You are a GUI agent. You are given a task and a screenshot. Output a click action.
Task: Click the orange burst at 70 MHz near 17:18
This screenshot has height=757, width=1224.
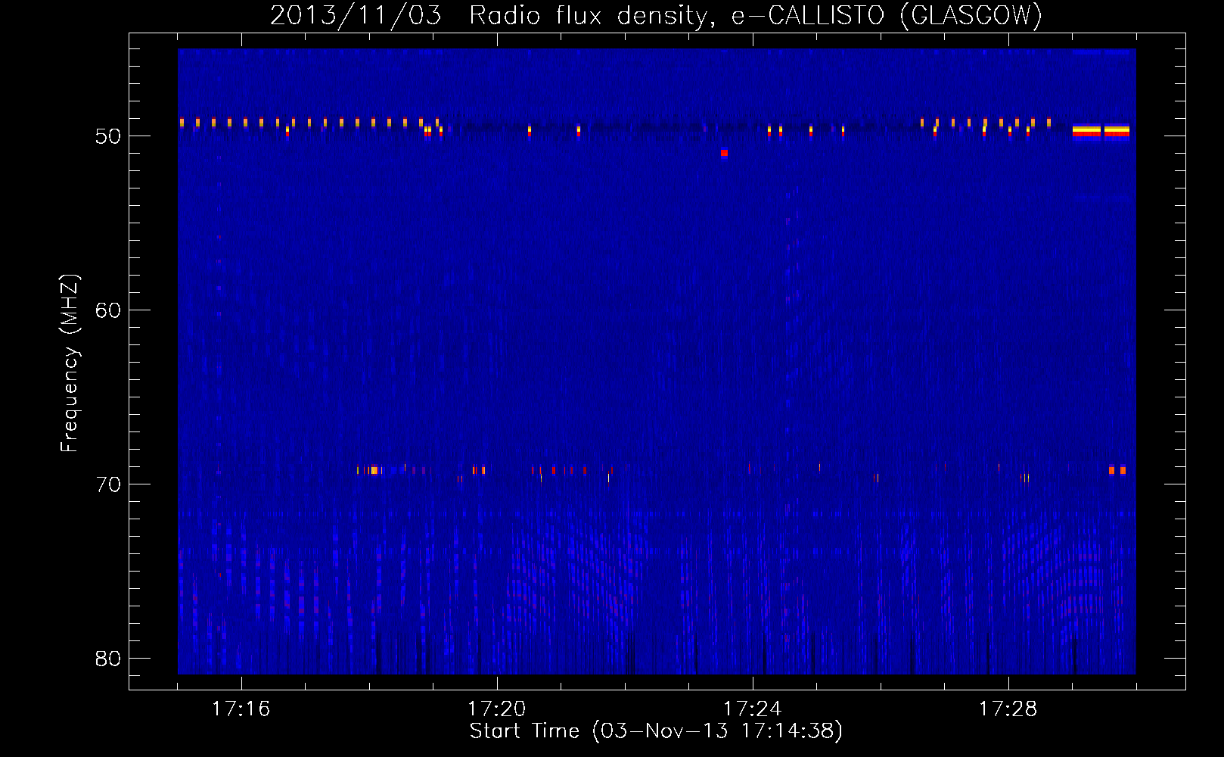click(374, 470)
